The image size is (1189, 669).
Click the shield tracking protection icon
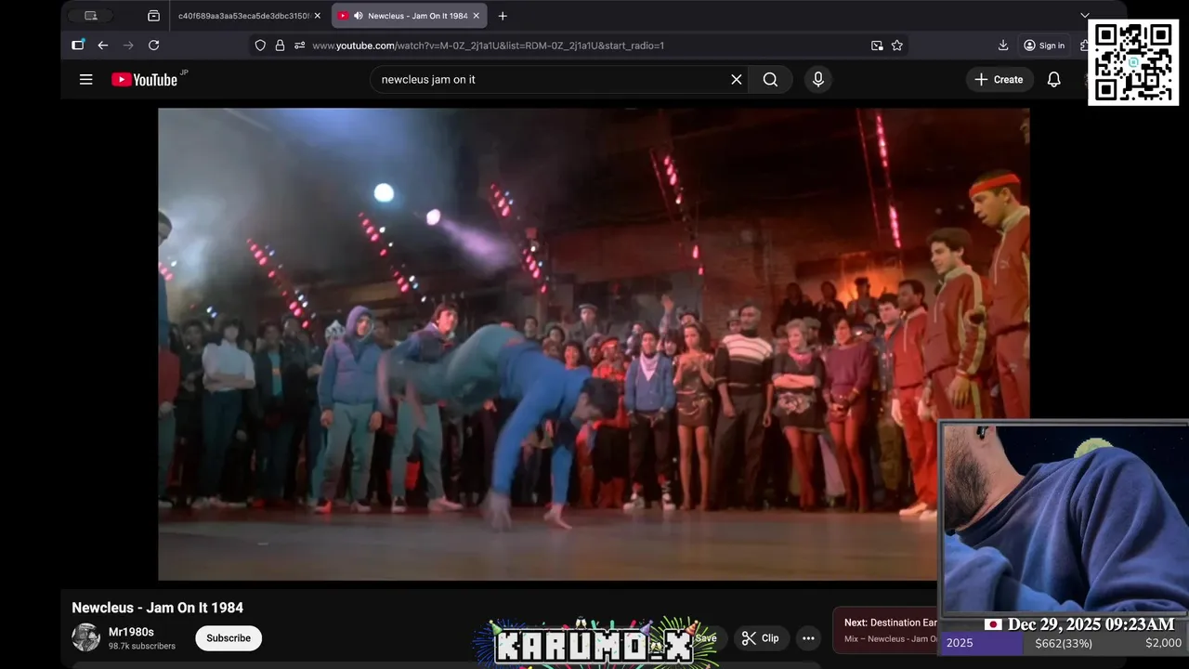click(x=260, y=46)
